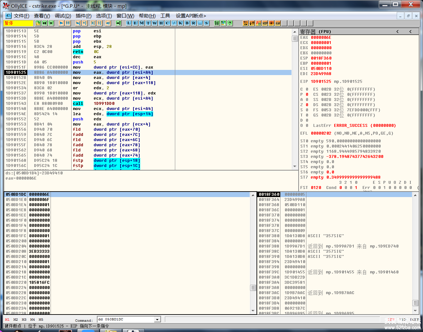Click the 设置API断点 menu item

[x=191, y=16]
